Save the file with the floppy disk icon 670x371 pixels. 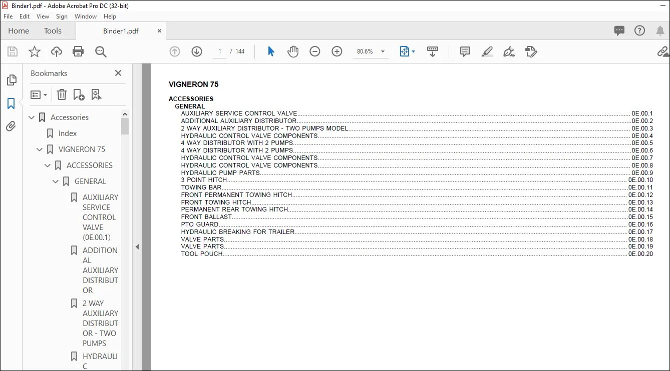click(13, 51)
